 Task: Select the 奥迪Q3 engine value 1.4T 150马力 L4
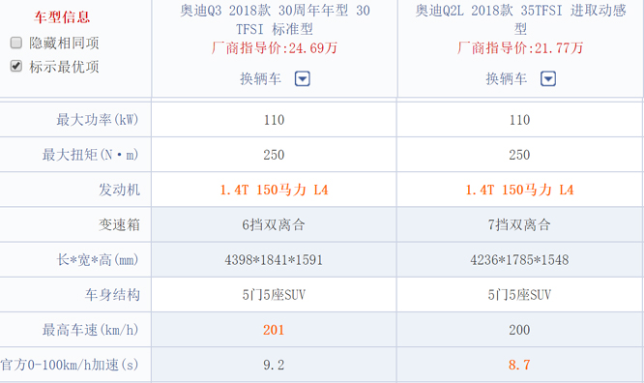point(274,190)
